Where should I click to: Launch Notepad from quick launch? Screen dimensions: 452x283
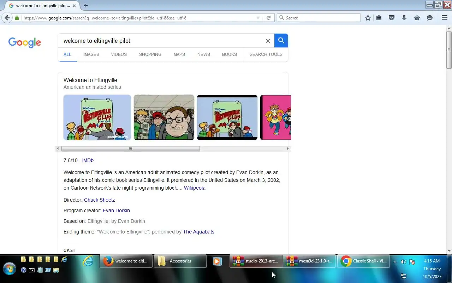click(x=40, y=270)
